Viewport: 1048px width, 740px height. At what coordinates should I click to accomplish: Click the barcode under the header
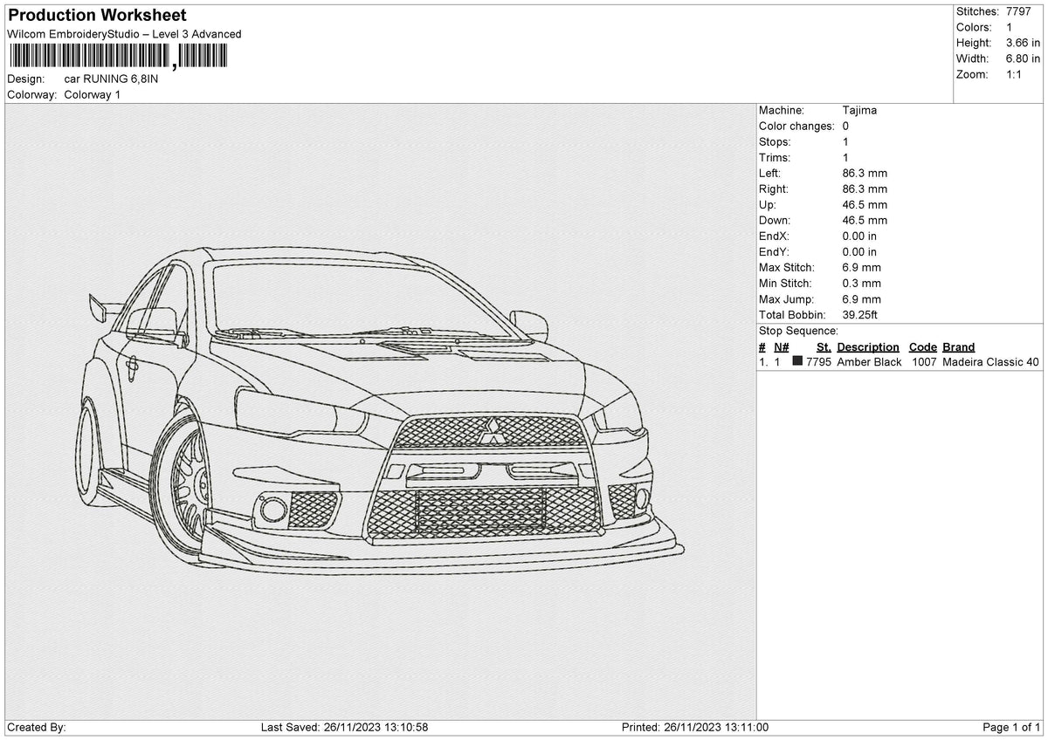click(x=118, y=57)
